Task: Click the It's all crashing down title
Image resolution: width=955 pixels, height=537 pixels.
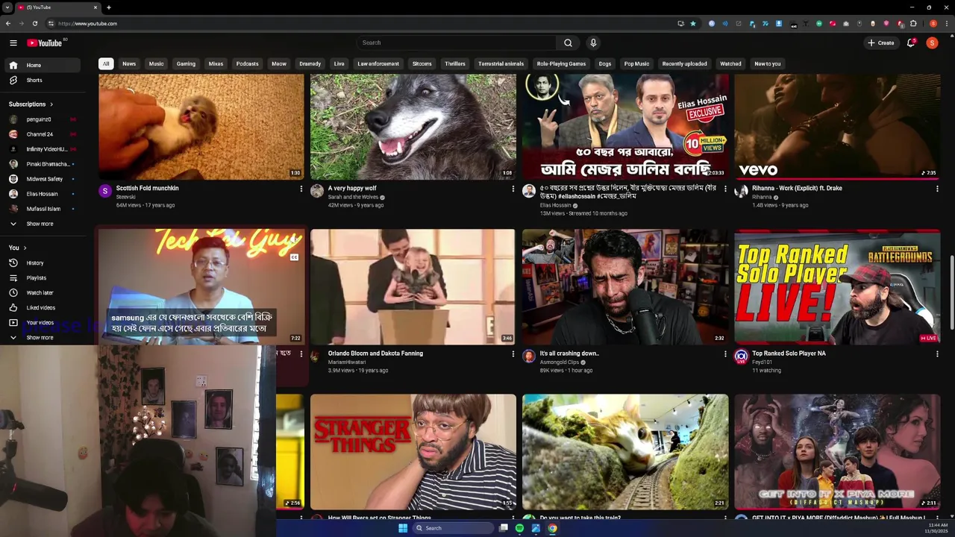Action: coord(569,354)
